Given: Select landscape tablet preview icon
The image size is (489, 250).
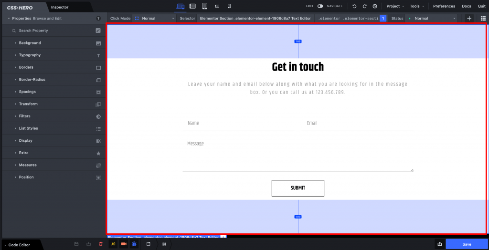Looking at the screenshot, I should point(192,6).
